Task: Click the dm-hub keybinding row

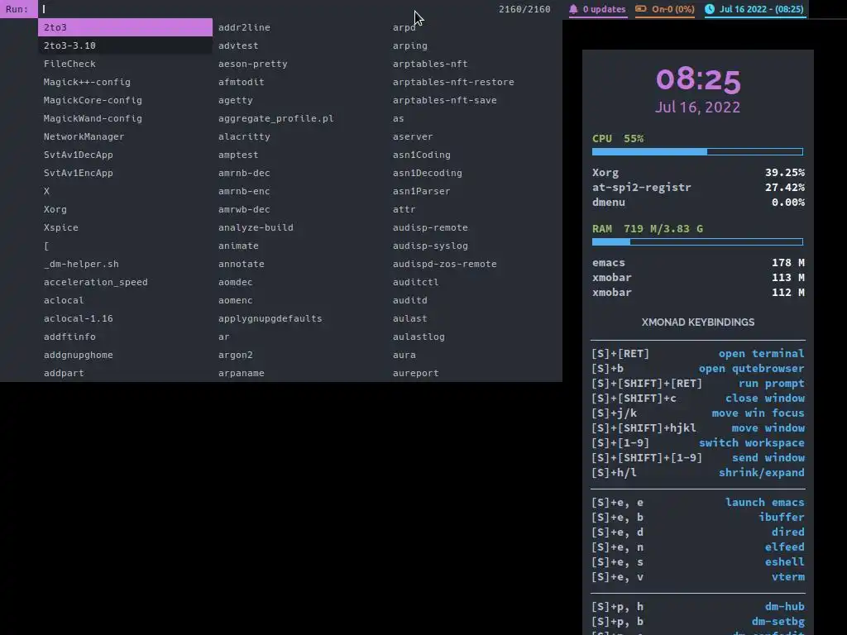Action: [698, 606]
